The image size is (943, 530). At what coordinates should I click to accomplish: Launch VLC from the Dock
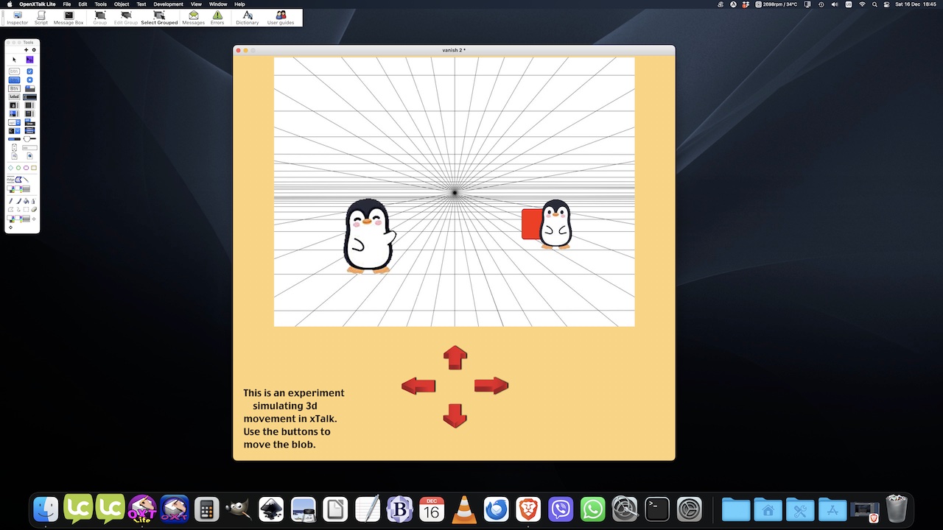click(464, 509)
